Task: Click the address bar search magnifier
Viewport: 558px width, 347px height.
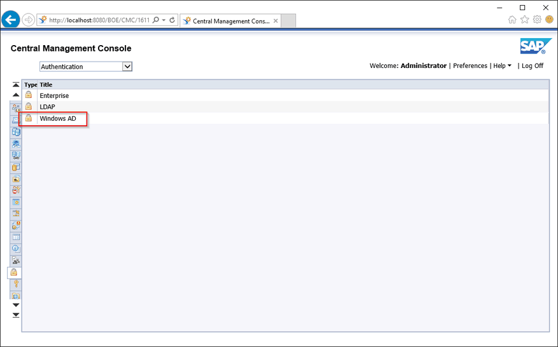Action: pyautogui.click(x=155, y=20)
